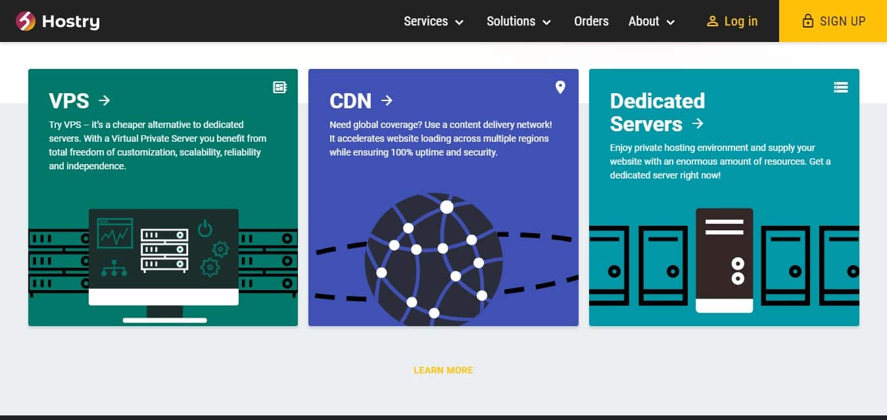Click the server list icon on Dedicated card
The width and height of the screenshot is (887, 420).
point(840,87)
